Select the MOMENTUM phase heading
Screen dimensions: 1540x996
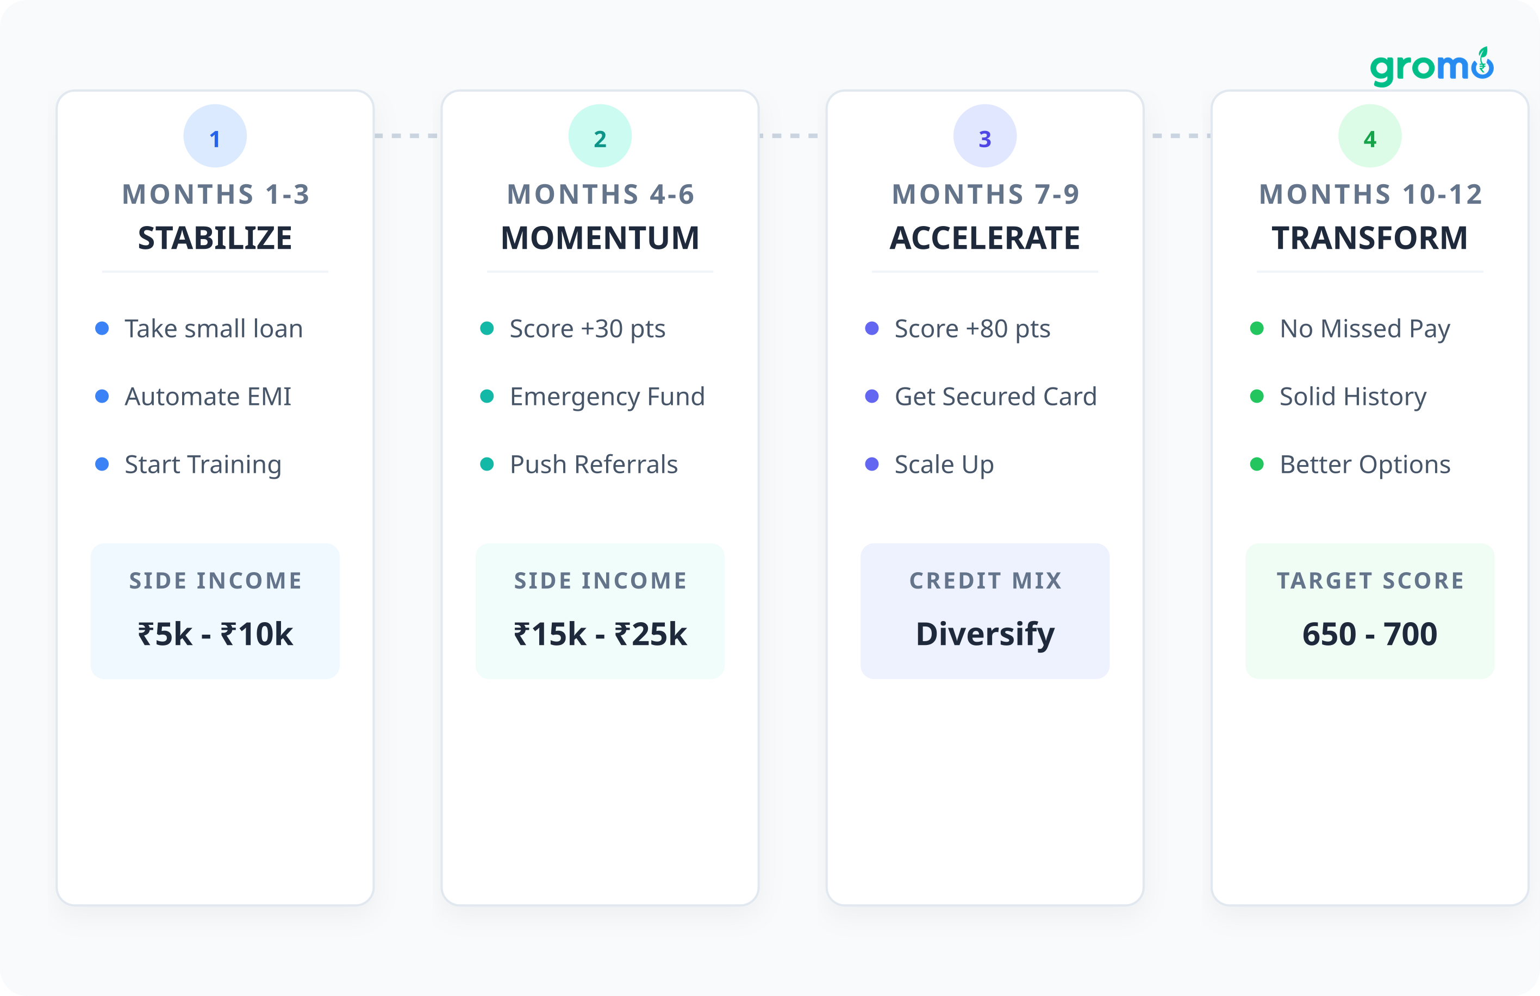point(600,238)
